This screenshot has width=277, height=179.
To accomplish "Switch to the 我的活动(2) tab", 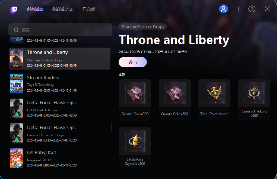I will 63,9.
